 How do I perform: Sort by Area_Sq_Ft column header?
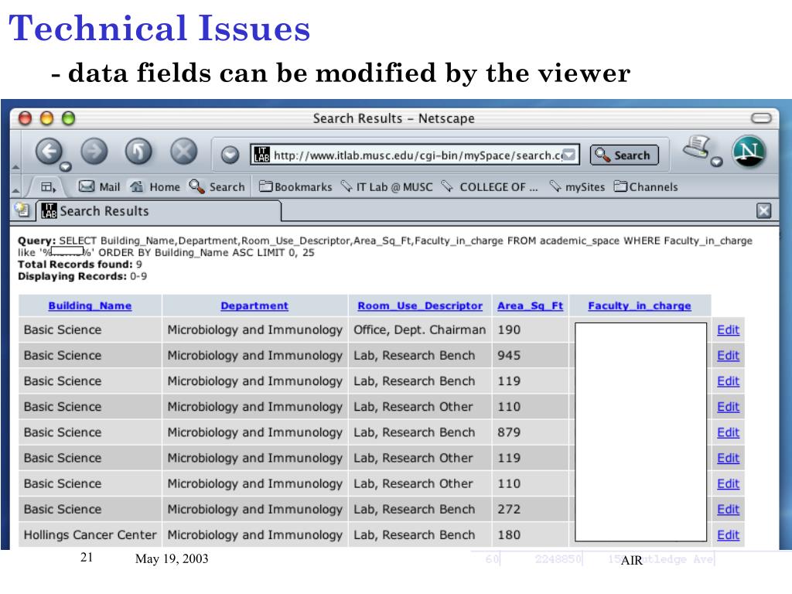[x=530, y=306]
